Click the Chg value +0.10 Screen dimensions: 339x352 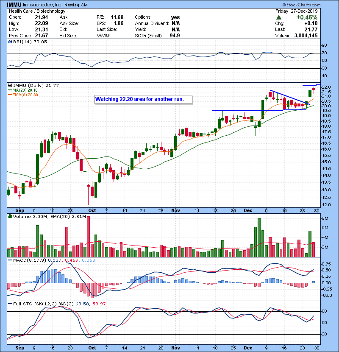click(311, 23)
